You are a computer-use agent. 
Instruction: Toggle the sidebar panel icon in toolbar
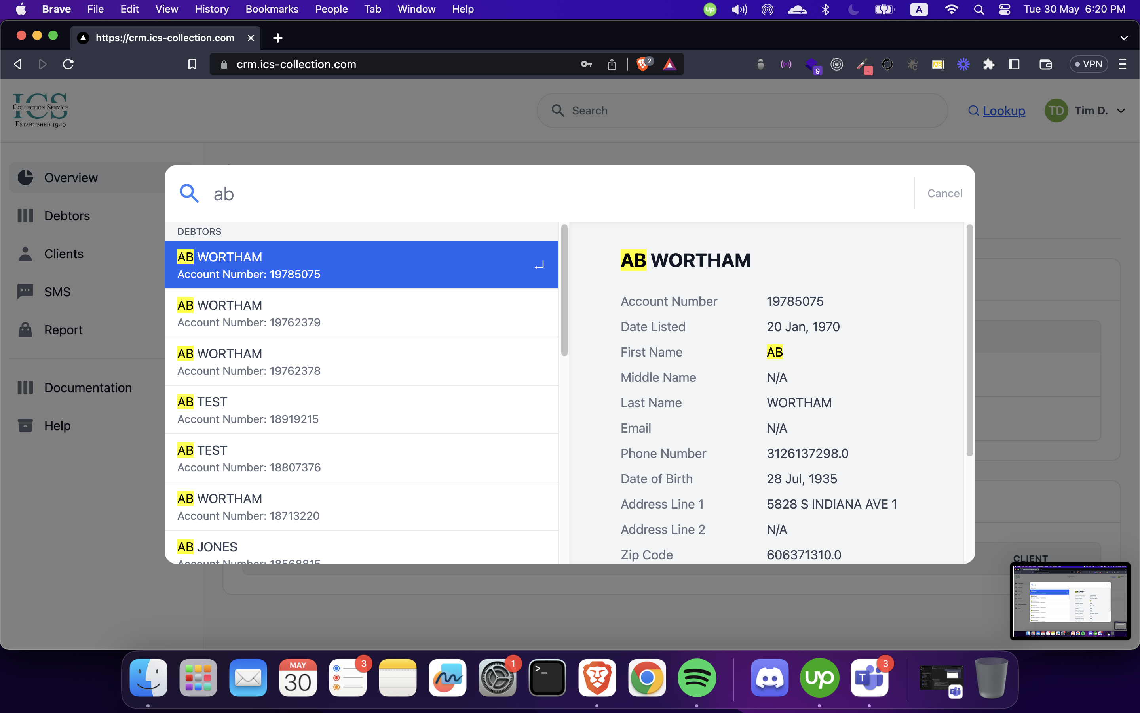click(x=1014, y=64)
